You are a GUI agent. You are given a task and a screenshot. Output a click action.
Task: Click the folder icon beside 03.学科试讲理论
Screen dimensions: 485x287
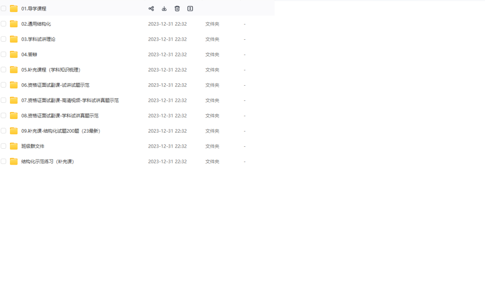pos(14,39)
